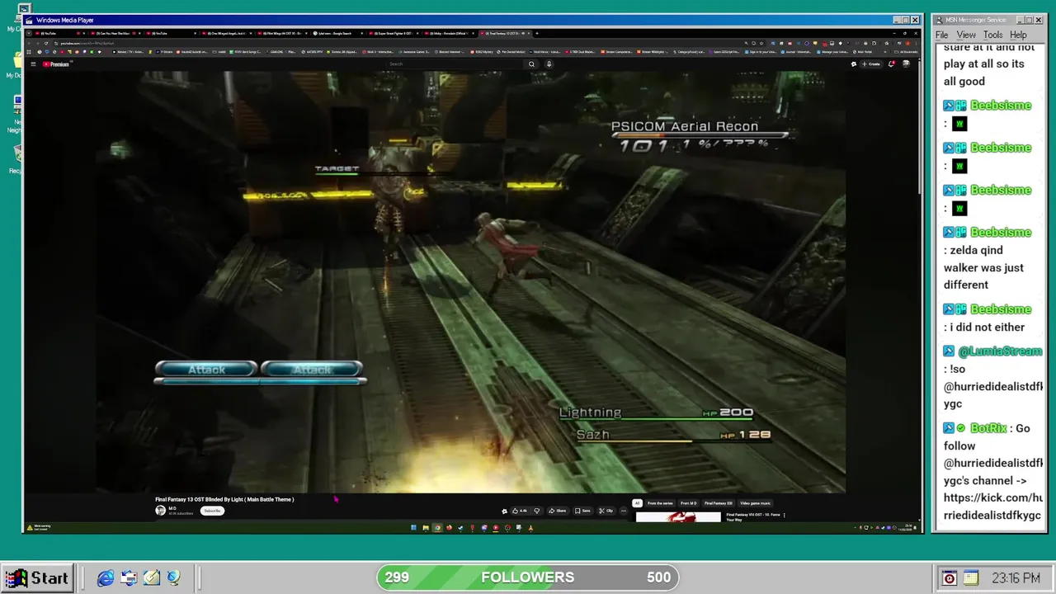1056x594 pixels.
Task: Open the Recycle Bin desktop icon
Action: click(16, 158)
